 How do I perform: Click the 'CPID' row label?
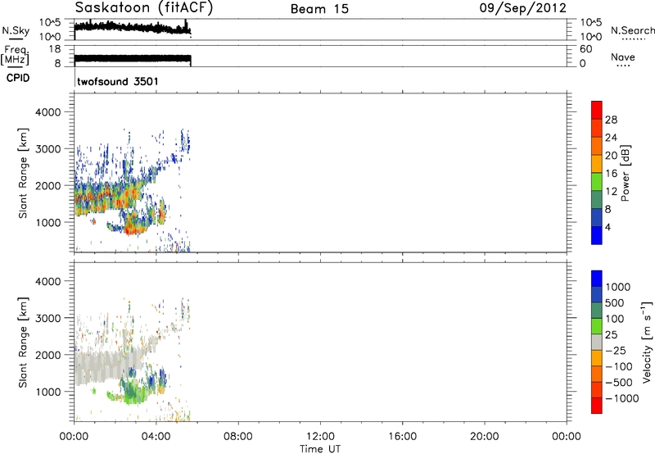tap(18, 78)
